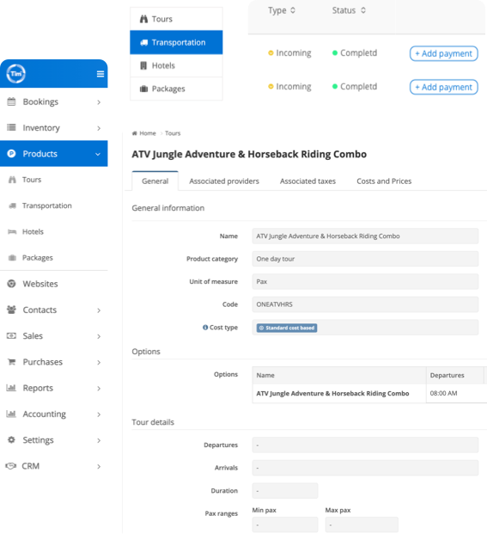Collapse the Products sidebar section
The image size is (487, 540).
pos(54,154)
